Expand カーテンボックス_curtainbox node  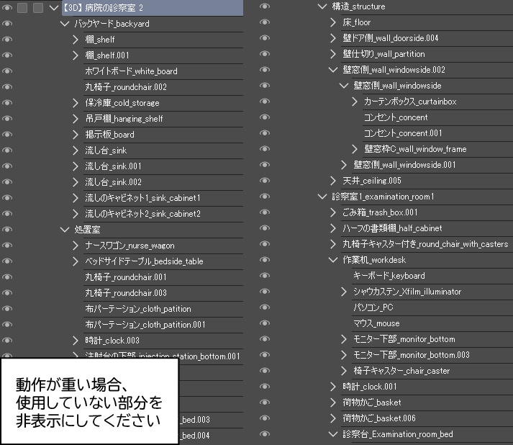pos(355,102)
